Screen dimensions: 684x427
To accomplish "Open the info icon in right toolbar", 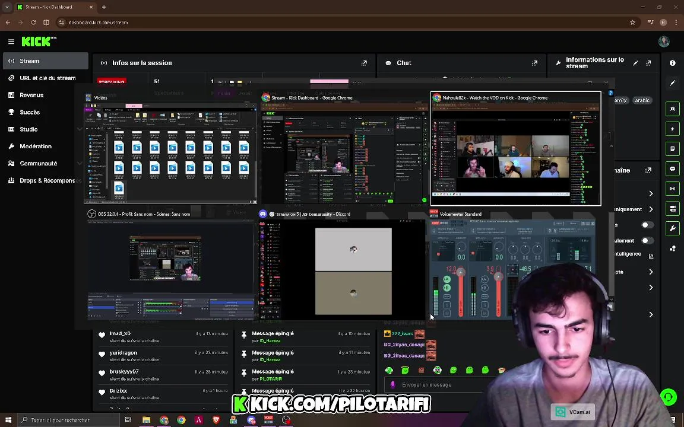I will [672, 63].
